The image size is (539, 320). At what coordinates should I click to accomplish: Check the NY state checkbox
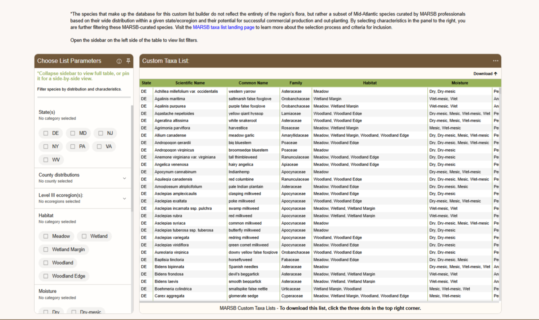(46, 147)
